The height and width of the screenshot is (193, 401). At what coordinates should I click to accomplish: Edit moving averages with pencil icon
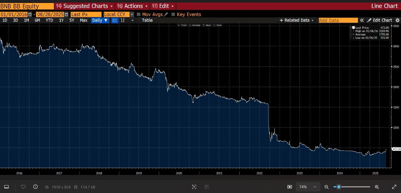click(x=166, y=14)
